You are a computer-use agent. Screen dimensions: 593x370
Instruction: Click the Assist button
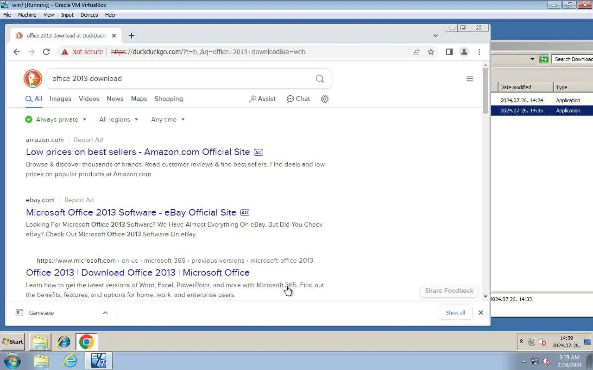262,99
